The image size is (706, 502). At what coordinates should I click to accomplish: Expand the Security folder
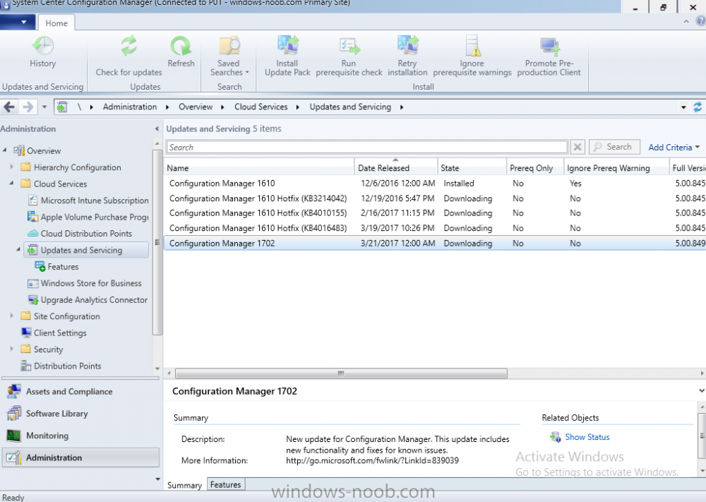[12, 349]
